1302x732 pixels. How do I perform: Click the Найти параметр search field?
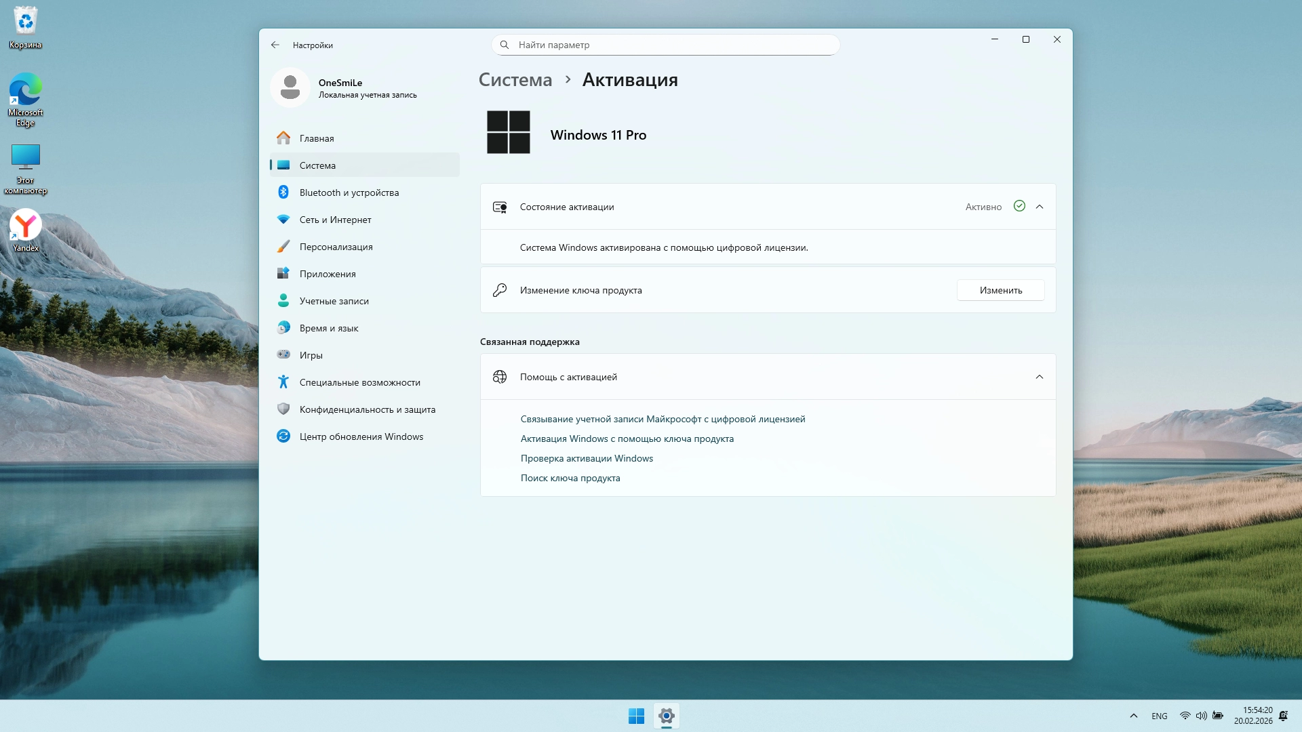[x=665, y=45]
